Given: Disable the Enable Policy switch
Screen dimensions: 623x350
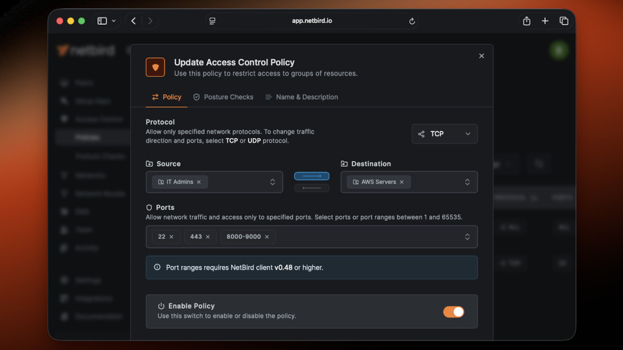Looking at the screenshot, I should (x=453, y=312).
